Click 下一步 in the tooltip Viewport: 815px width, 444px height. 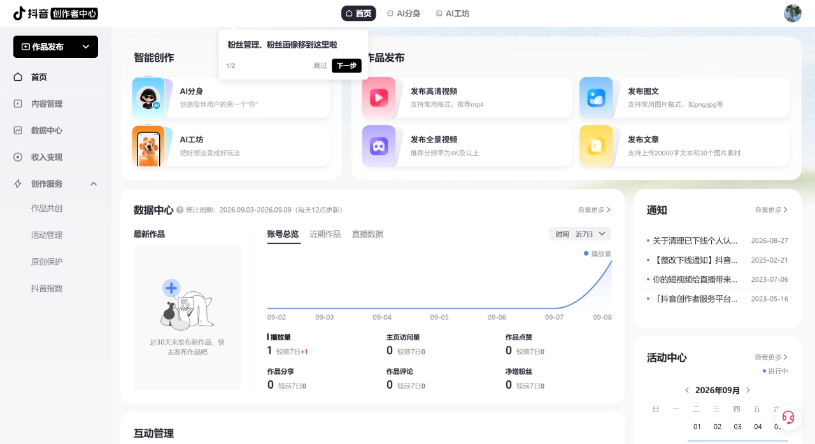coord(346,66)
